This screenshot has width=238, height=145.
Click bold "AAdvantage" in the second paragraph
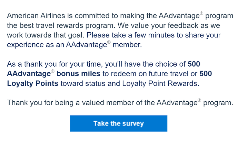point(26,74)
